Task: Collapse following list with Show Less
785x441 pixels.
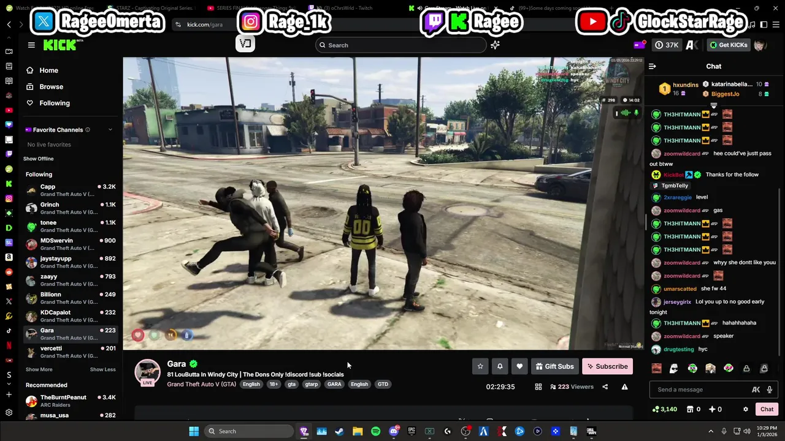Action: click(x=102, y=369)
